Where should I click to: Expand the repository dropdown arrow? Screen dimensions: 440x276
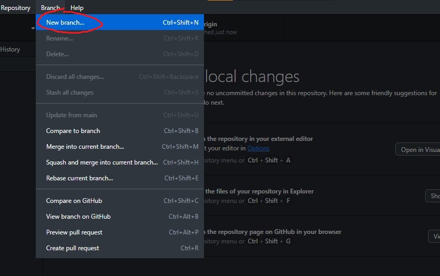(x=33, y=28)
